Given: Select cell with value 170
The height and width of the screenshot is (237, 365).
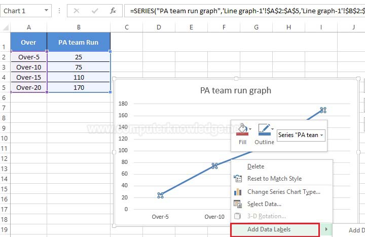Looking at the screenshot, I should pyautogui.click(x=79, y=88).
